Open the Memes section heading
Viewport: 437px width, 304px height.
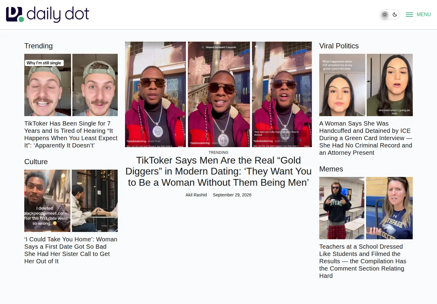click(x=331, y=169)
